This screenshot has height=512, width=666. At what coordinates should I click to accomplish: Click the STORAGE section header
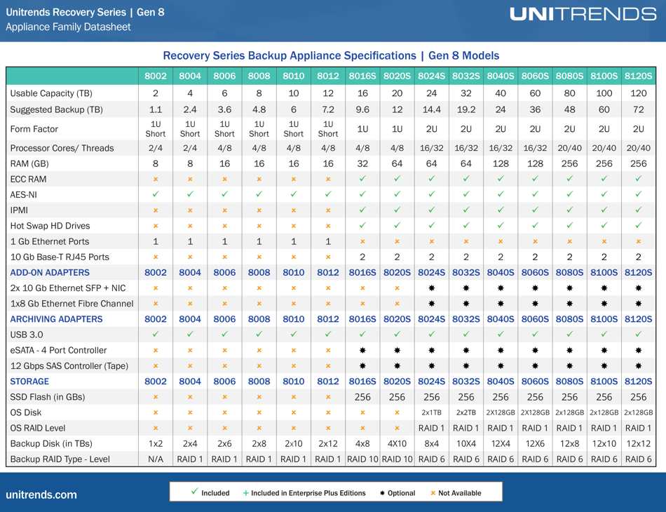coord(29,382)
